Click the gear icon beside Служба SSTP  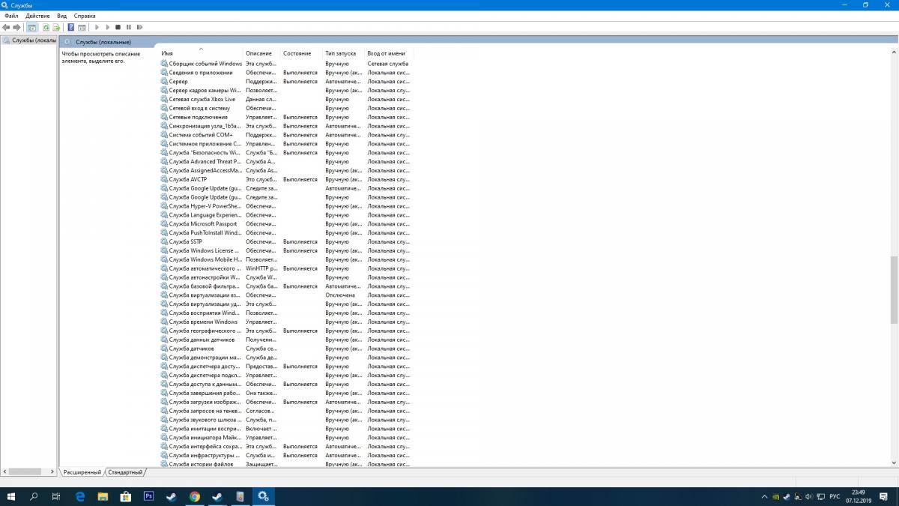coord(164,241)
